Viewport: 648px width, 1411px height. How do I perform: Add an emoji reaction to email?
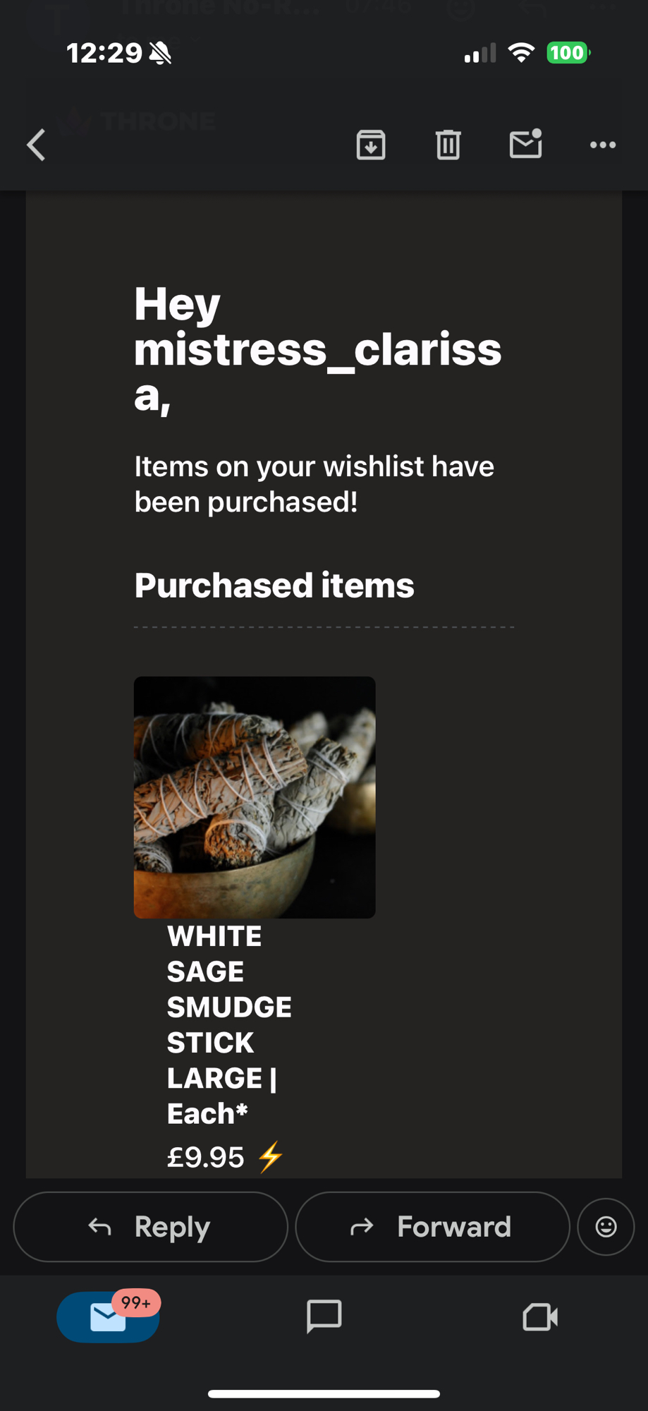click(606, 1227)
